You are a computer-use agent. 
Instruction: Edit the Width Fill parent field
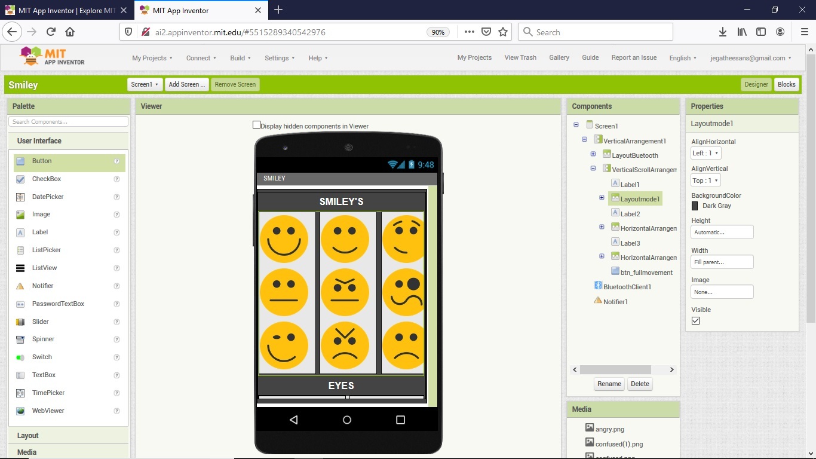tap(722, 262)
